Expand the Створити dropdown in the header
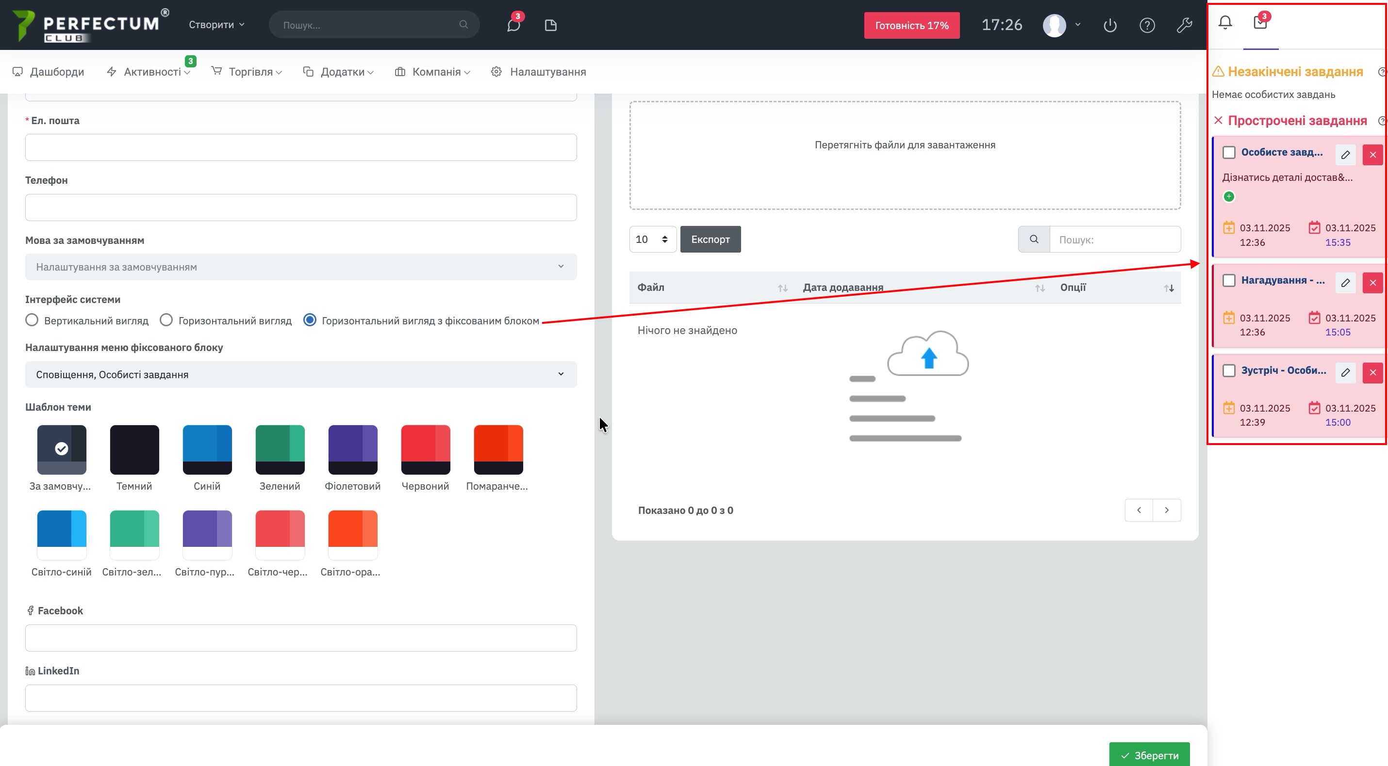 [216, 25]
